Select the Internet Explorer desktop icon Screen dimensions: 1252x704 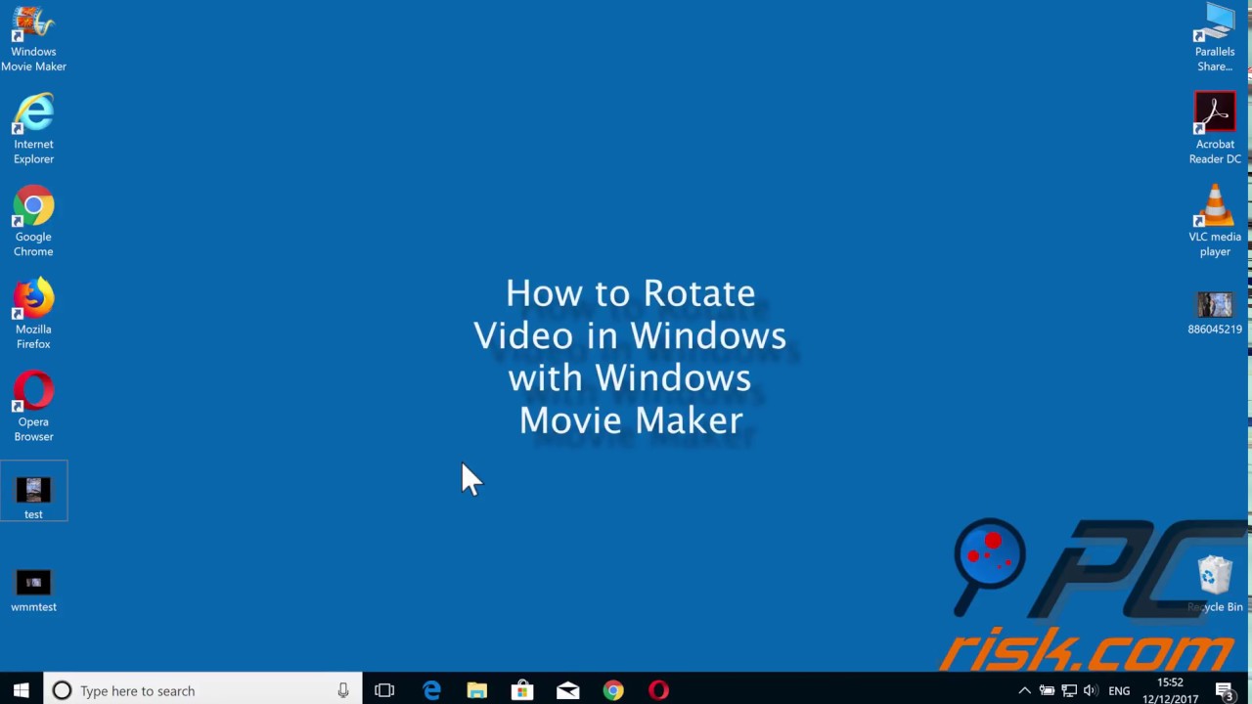pyautogui.click(x=33, y=129)
